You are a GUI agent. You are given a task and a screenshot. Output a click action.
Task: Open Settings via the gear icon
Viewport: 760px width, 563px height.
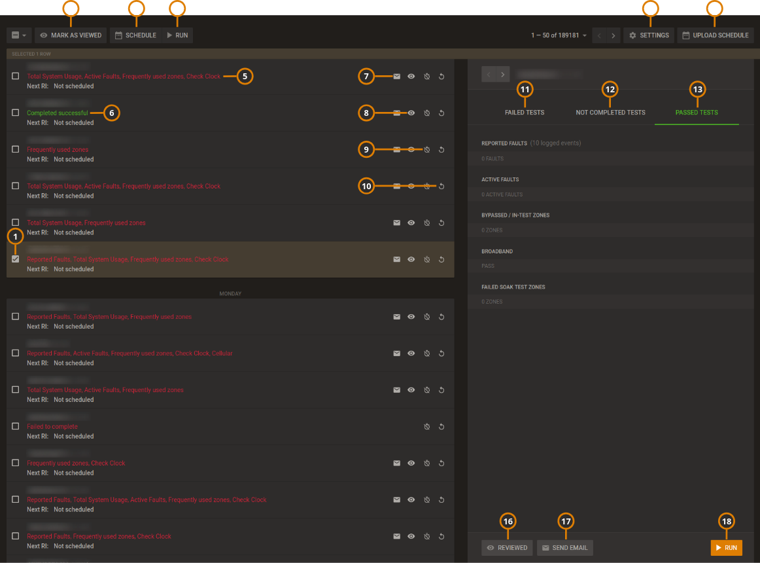632,35
